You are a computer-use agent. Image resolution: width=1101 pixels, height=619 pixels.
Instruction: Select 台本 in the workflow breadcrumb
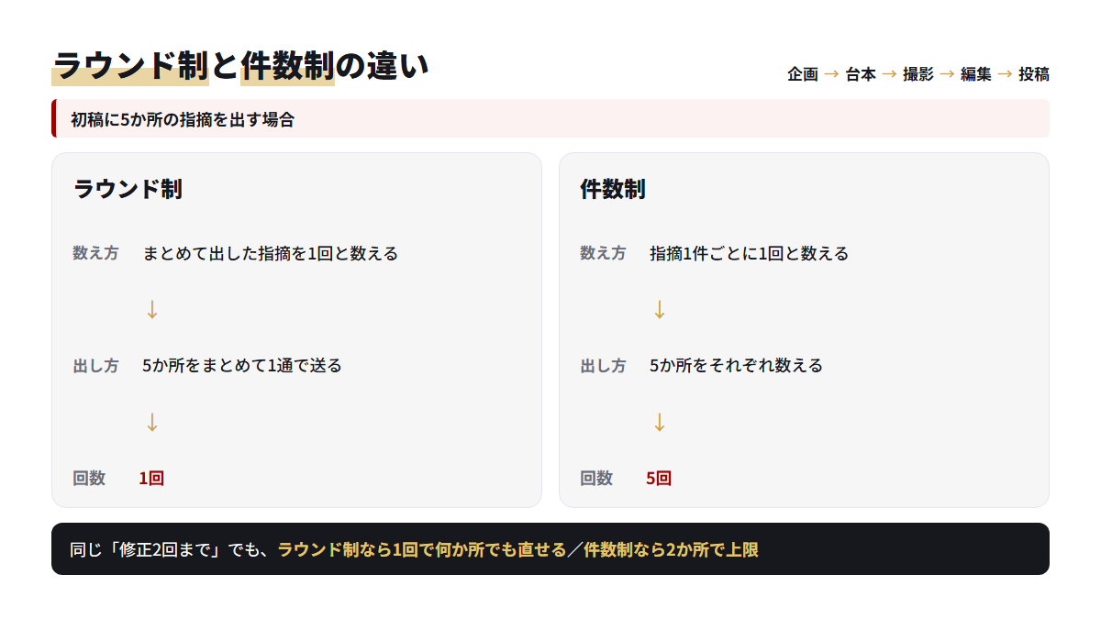pyautogui.click(x=861, y=74)
